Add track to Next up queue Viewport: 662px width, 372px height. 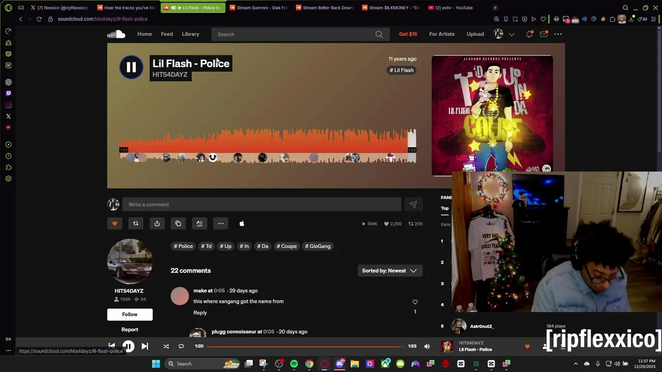click(199, 224)
